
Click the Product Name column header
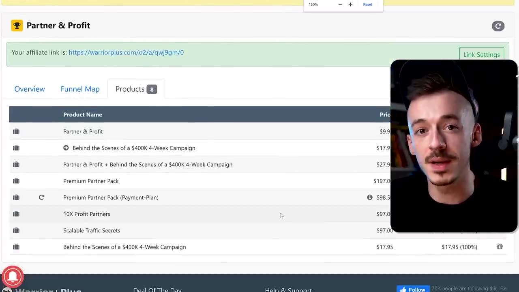(83, 114)
